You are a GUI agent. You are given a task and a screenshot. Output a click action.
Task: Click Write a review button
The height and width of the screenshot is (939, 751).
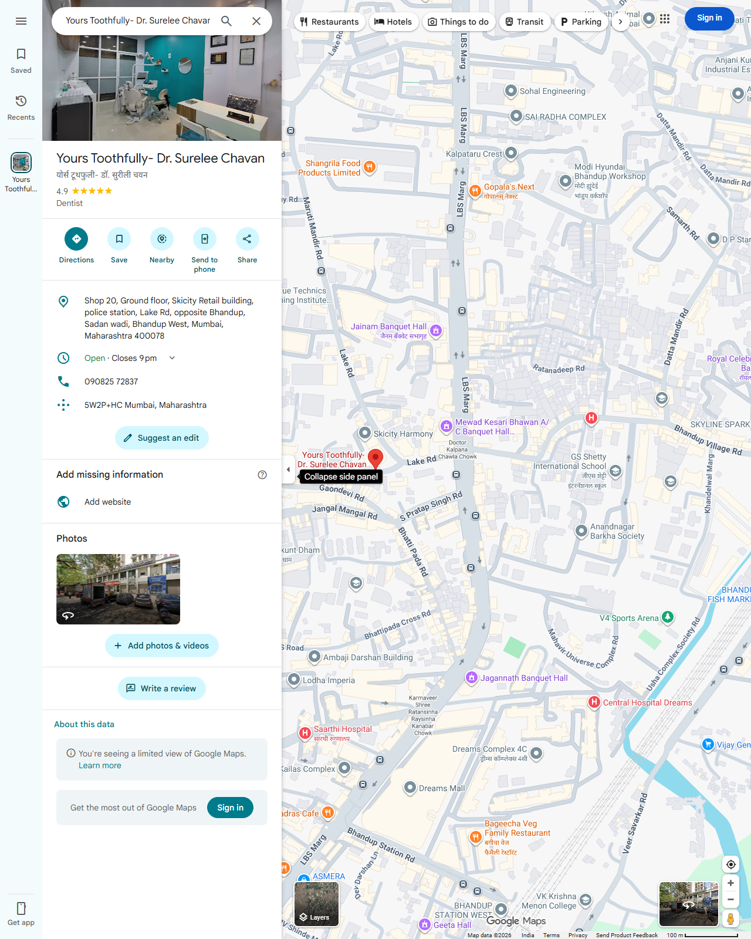click(x=162, y=688)
